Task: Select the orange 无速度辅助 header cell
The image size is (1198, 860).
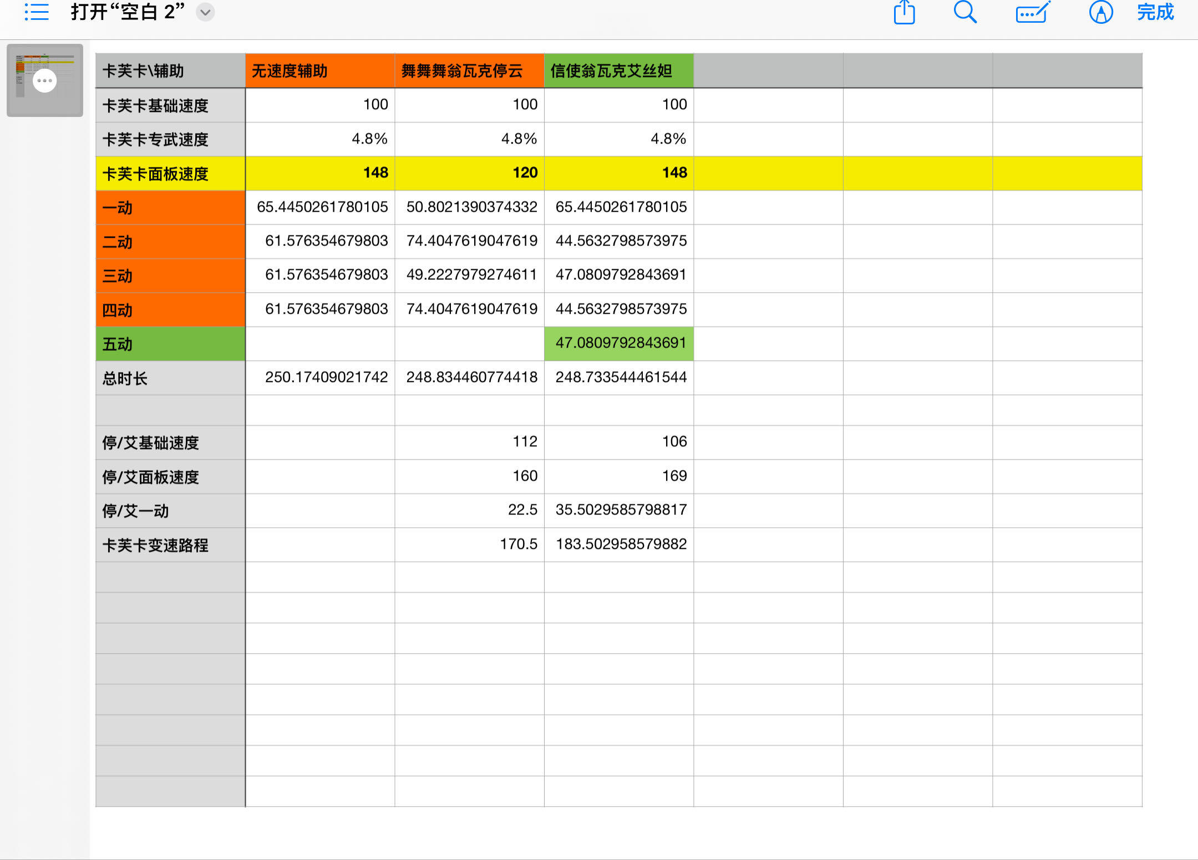Action: coord(320,71)
